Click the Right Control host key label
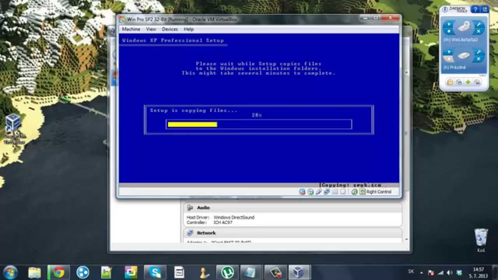The width and height of the screenshot is (498, 280). pos(379,192)
